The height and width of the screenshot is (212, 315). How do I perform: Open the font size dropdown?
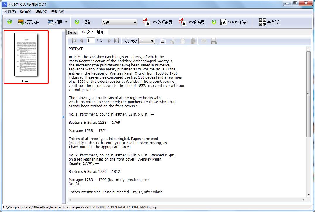[x=147, y=41]
